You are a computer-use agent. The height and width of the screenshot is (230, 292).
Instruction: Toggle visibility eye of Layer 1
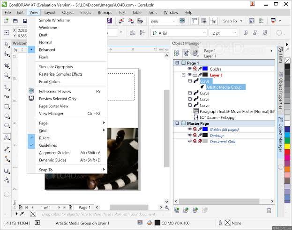189,75
